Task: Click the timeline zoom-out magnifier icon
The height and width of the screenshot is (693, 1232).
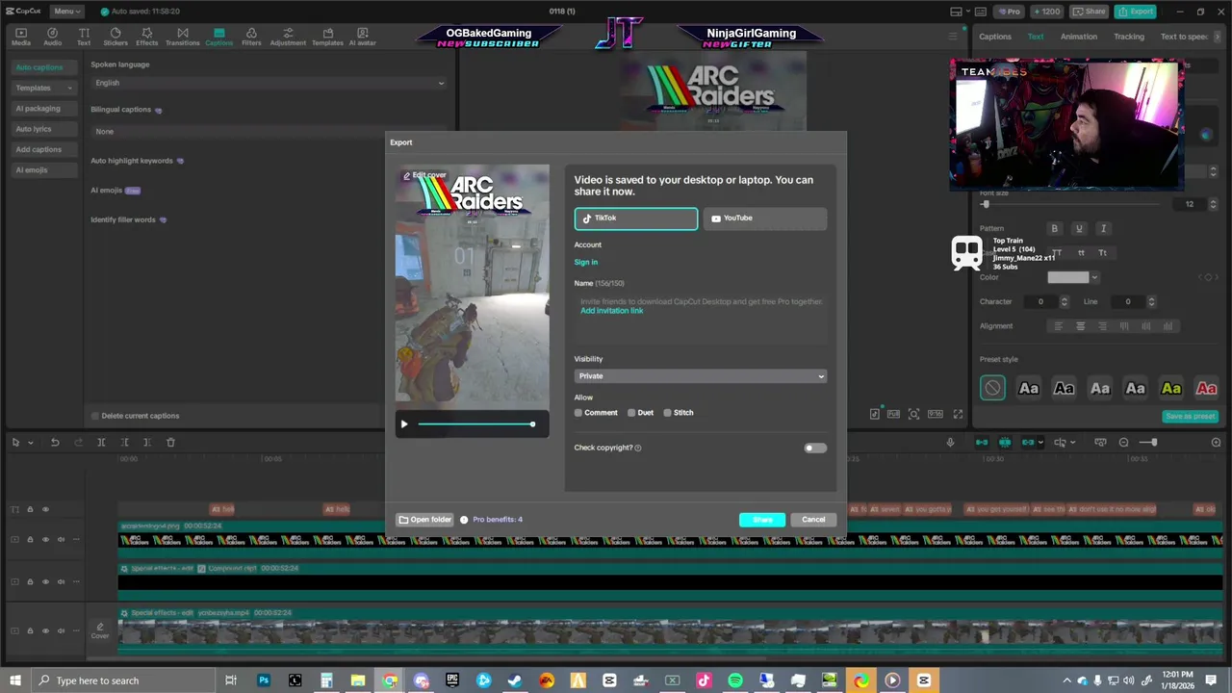Action: (1123, 442)
